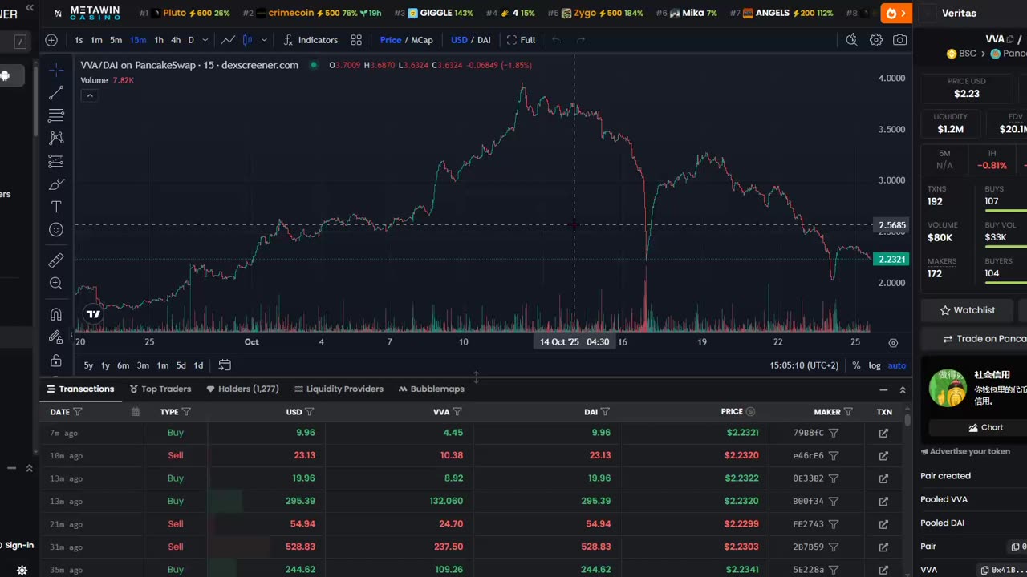Filter transactions by TYPE
This screenshot has width=1027, height=577.
(186, 412)
